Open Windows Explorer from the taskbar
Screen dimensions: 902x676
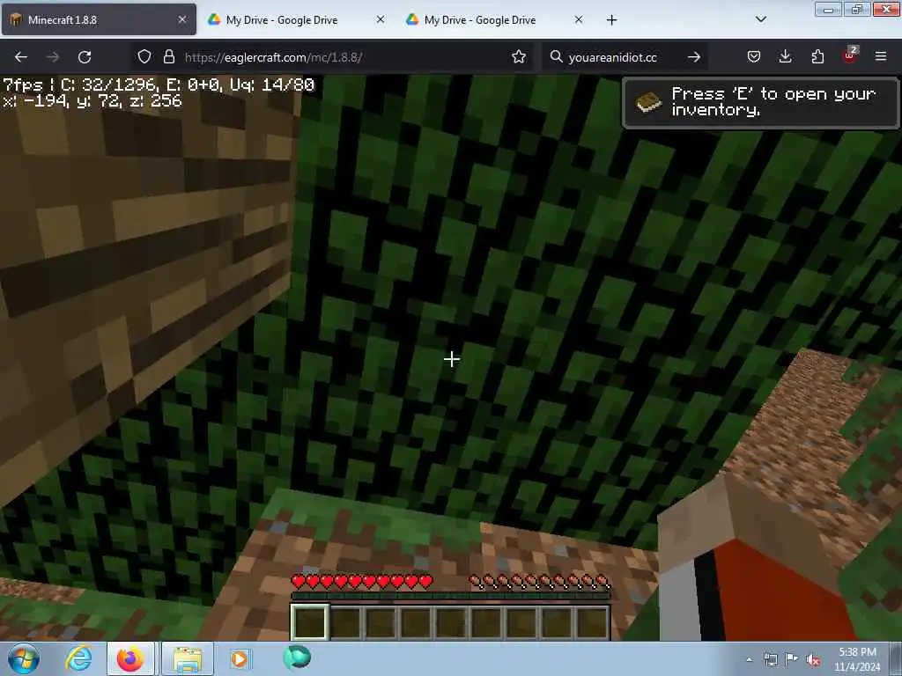(188, 658)
